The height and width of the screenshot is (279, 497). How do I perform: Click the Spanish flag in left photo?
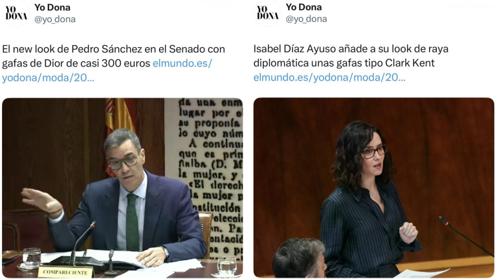[119, 127]
